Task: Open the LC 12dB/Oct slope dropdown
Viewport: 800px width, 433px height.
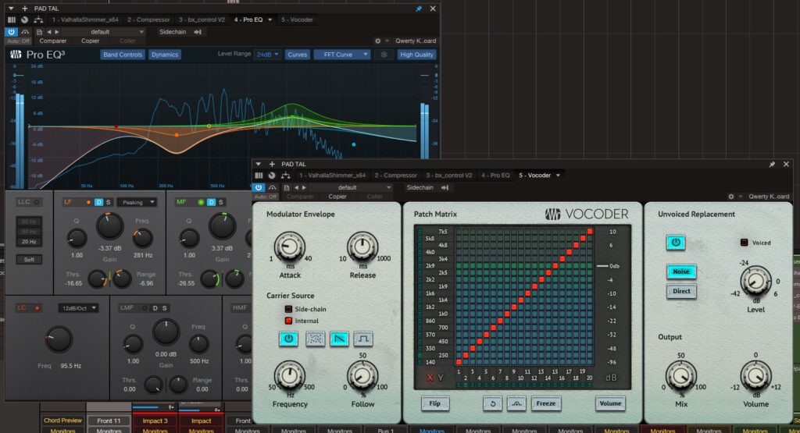Action: coord(79,308)
